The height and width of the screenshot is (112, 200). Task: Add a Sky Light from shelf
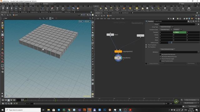click(x=142, y=9)
